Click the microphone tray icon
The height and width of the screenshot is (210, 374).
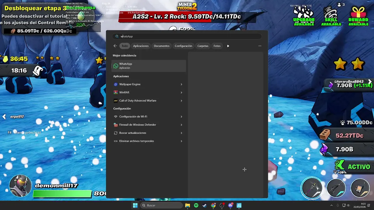point(338,205)
